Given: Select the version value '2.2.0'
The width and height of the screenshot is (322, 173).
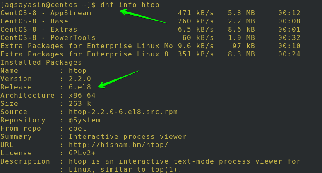Looking at the screenshot, I should [80, 79].
